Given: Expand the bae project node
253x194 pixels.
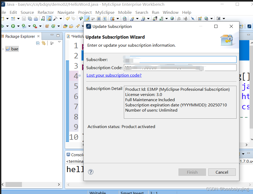Looking at the screenshot, I should coord(2,49).
